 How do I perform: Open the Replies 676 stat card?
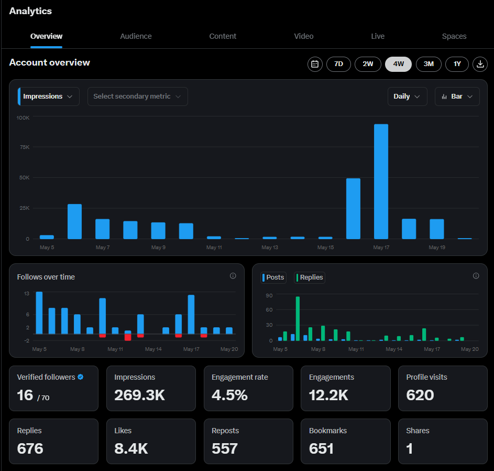[x=53, y=441]
